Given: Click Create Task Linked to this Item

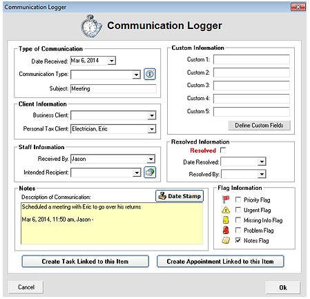Looking at the screenshot, I should click(x=86, y=262).
